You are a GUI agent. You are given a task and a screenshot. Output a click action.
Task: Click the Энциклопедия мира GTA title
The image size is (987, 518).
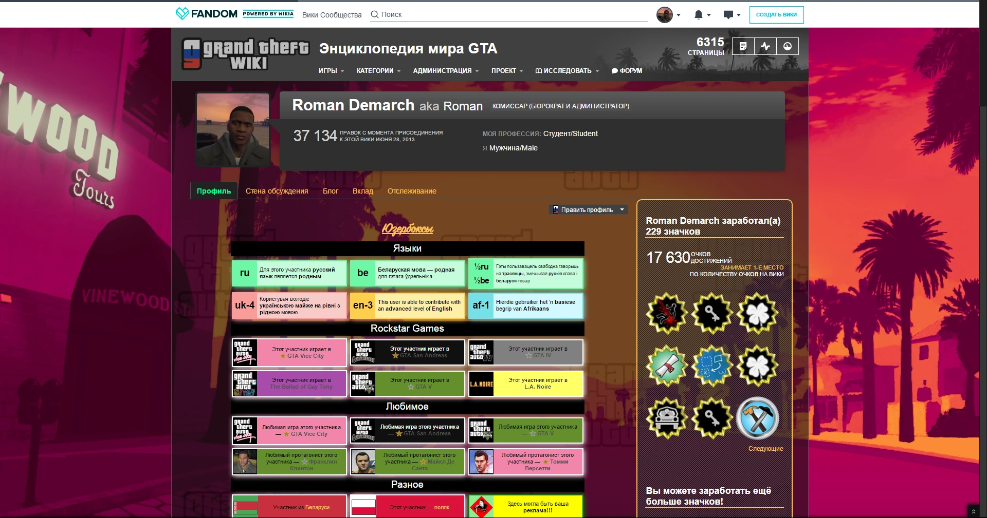tap(408, 49)
